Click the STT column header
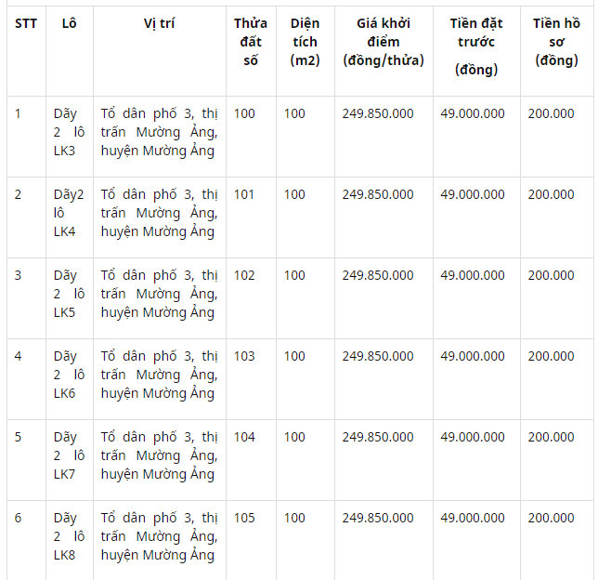 click(26, 23)
